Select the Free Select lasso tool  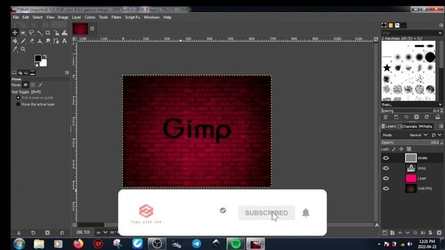click(x=31, y=33)
